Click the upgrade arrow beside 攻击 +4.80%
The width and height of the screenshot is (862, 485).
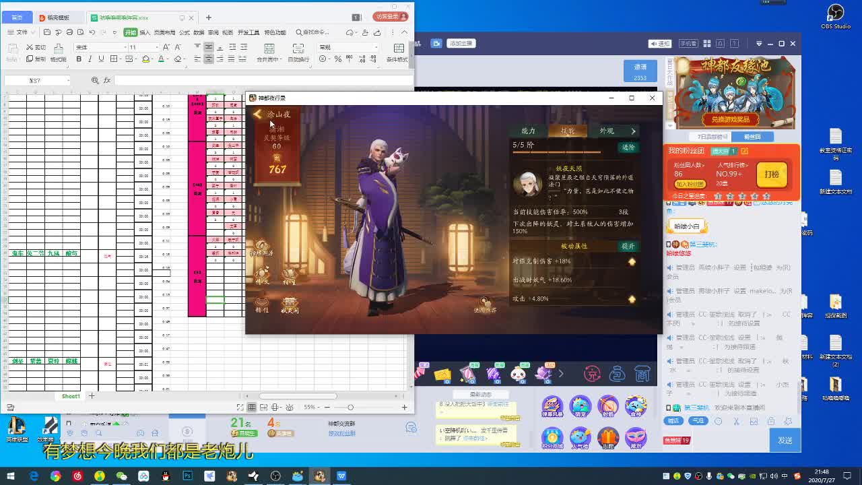[632, 298]
